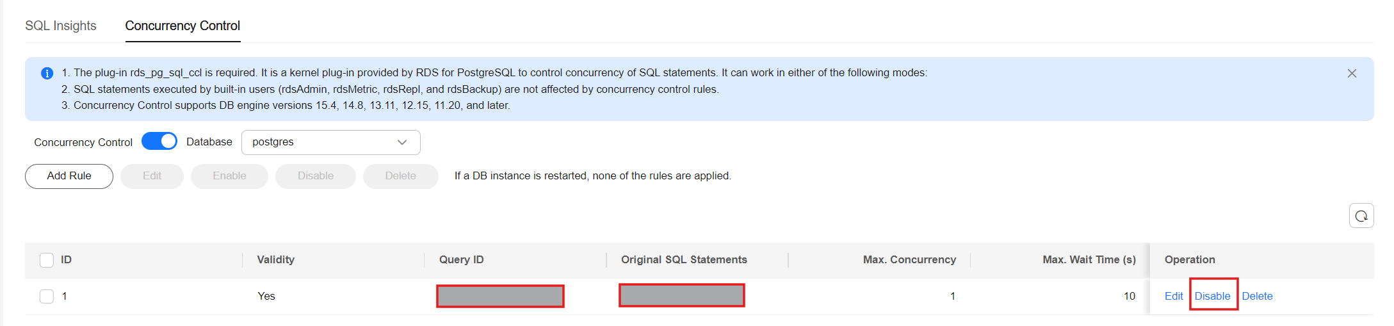The height and width of the screenshot is (326, 1394).
Task: Select the Concurrency Control tab
Action: 182,26
